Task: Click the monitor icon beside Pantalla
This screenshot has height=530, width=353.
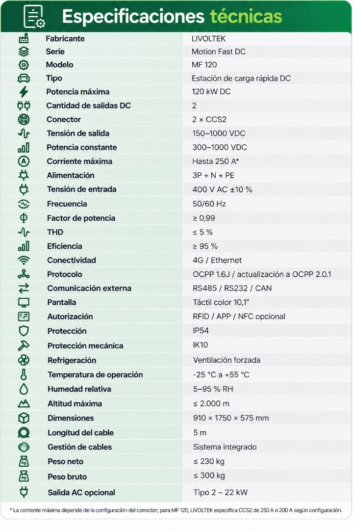Action: point(24,302)
